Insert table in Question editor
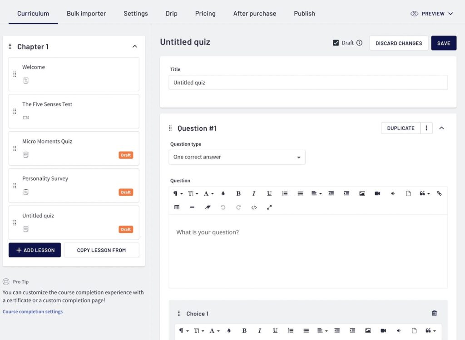The height and width of the screenshot is (340, 465). [177, 207]
